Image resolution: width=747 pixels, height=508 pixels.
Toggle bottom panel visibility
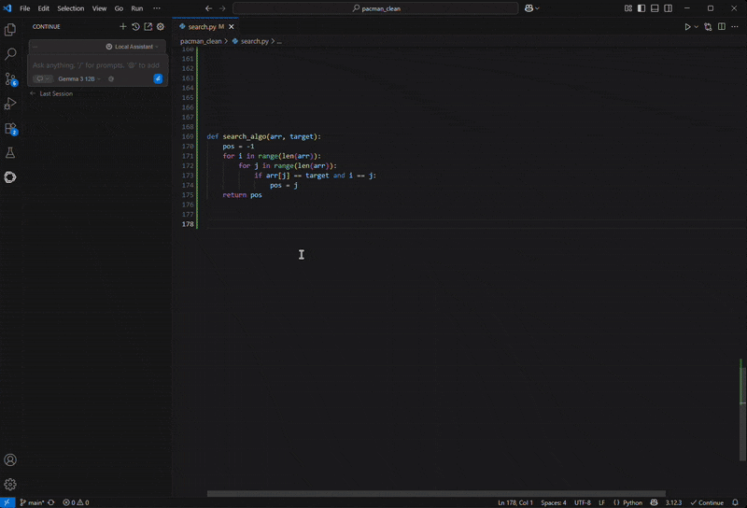point(655,8)
